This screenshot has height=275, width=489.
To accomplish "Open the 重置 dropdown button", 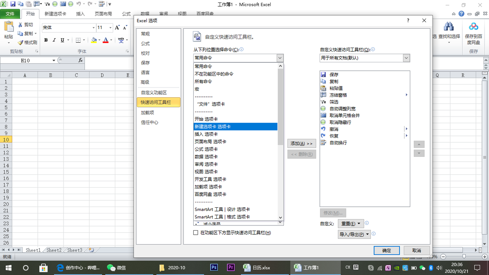I will (x=350, y=224).
